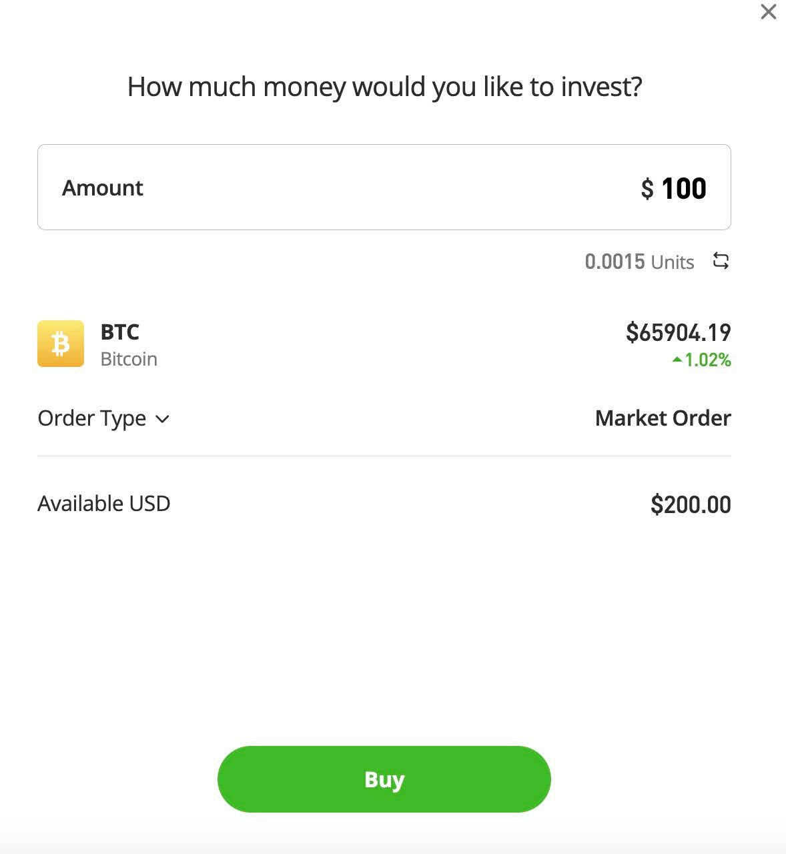Click the $65904.19 price
Viewport: 786px width, 854px height.
coord(678,332)
